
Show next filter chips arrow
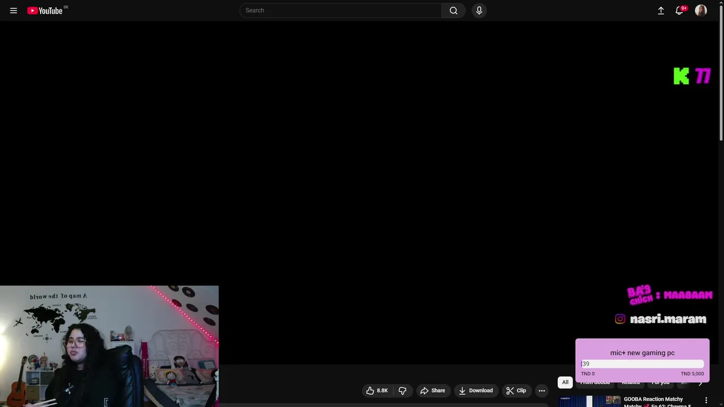700,383
